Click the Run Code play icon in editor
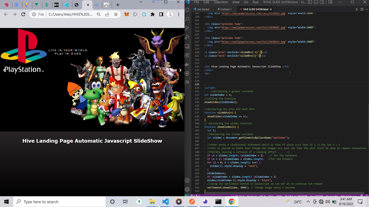Viewport: 369px width, 207px height. [357, 9]
